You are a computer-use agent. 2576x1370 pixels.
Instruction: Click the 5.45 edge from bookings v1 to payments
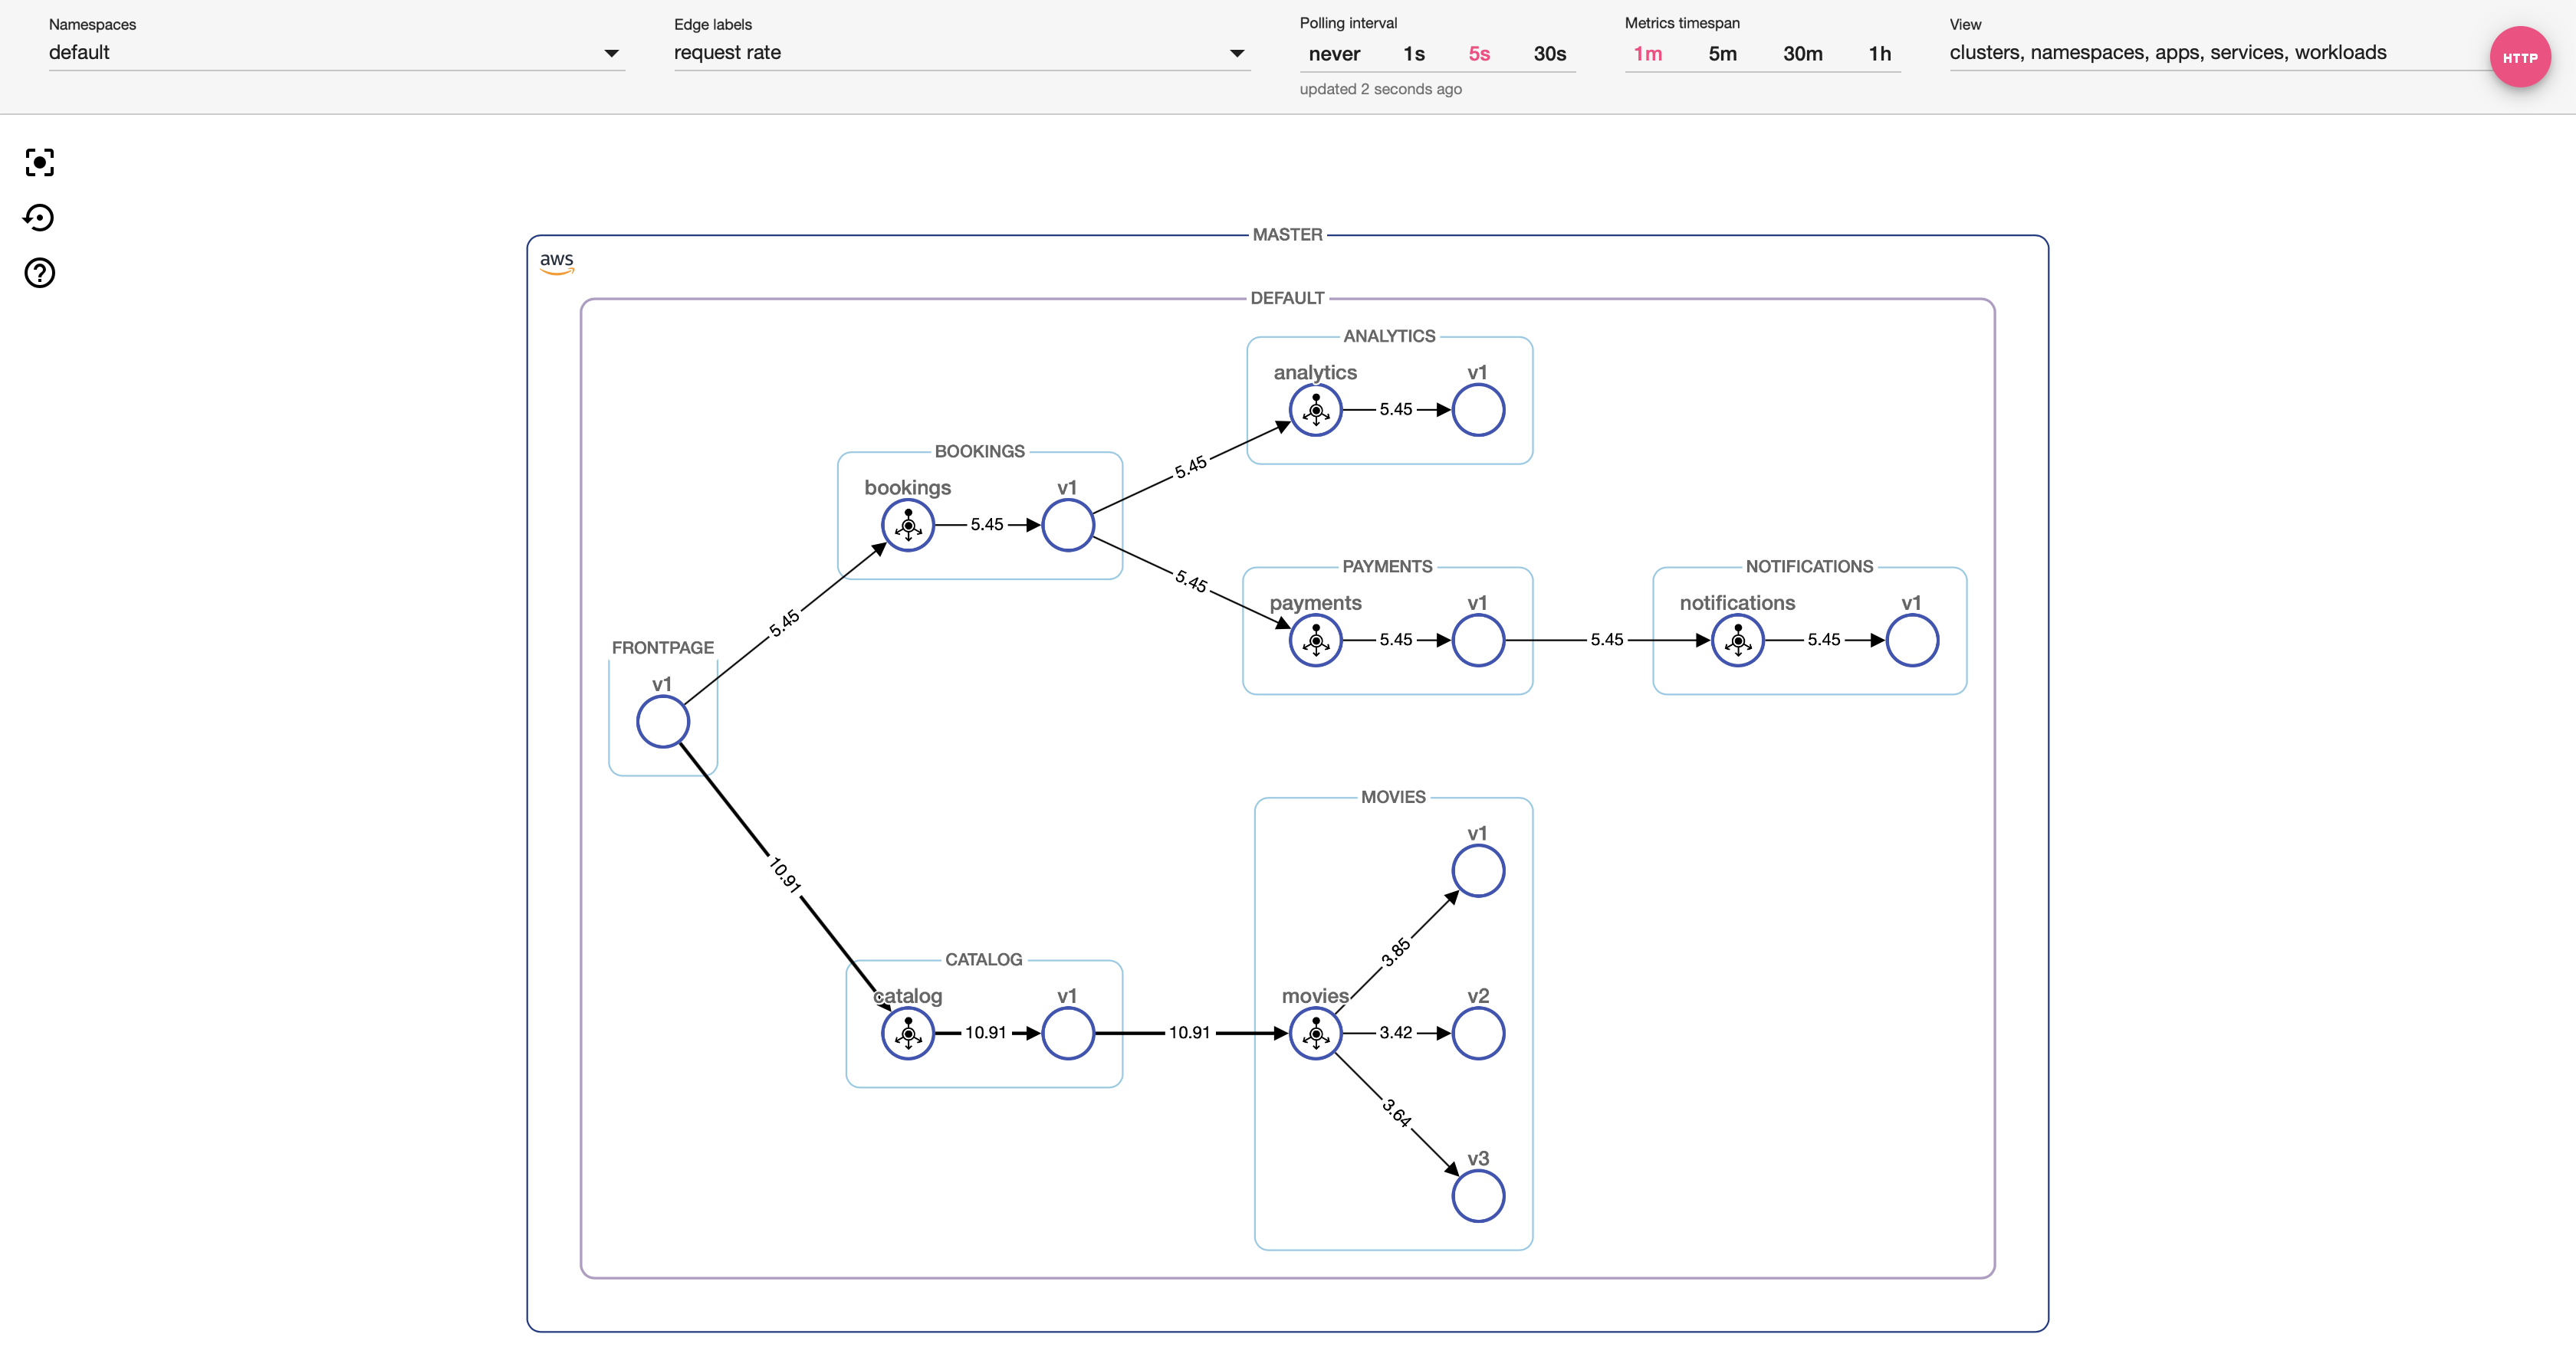pos(1191,582)
